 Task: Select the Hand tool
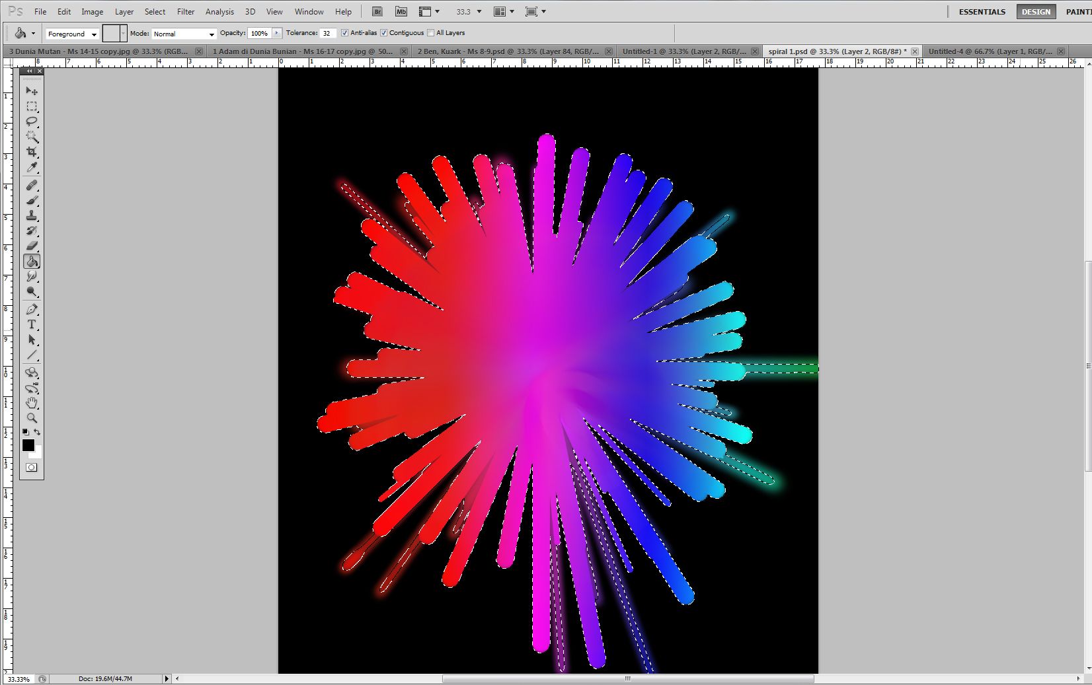pos(31,403)
